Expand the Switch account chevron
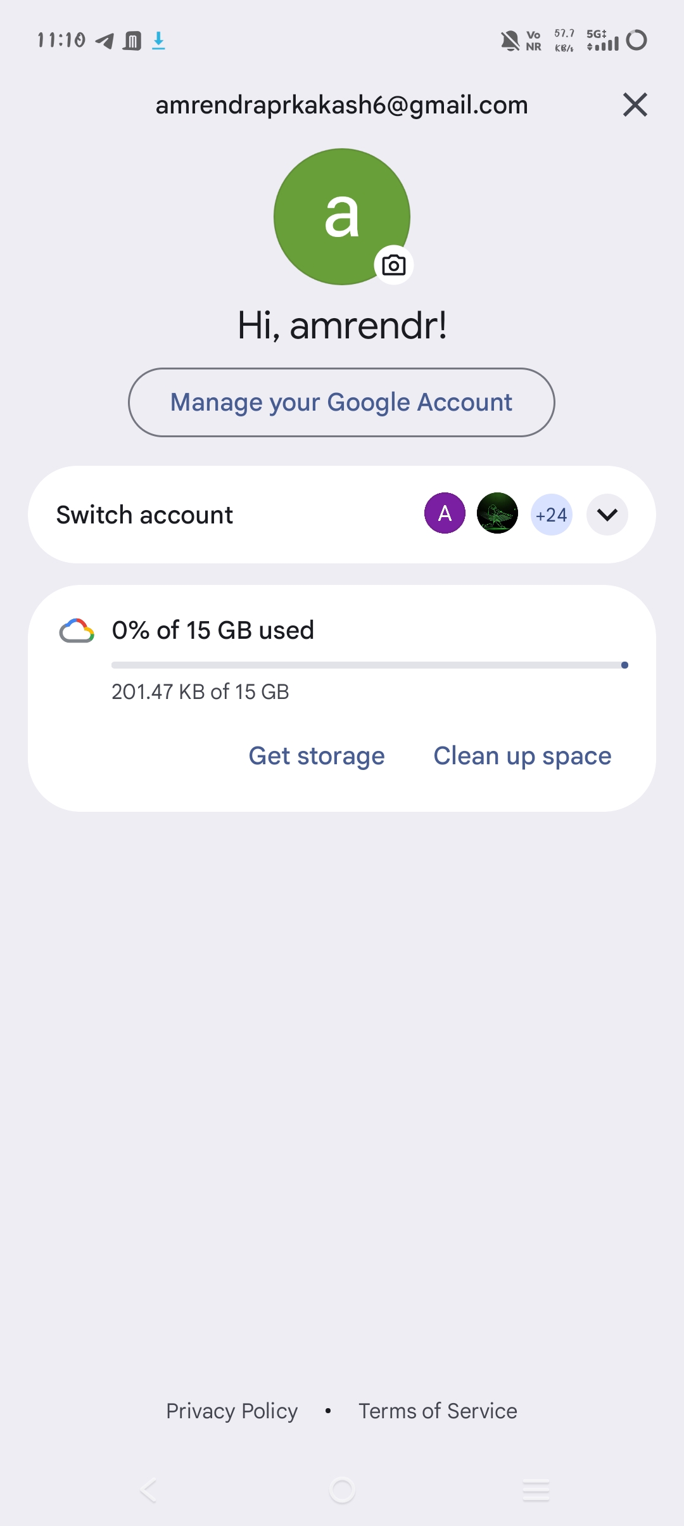 [x=607, y=515]
